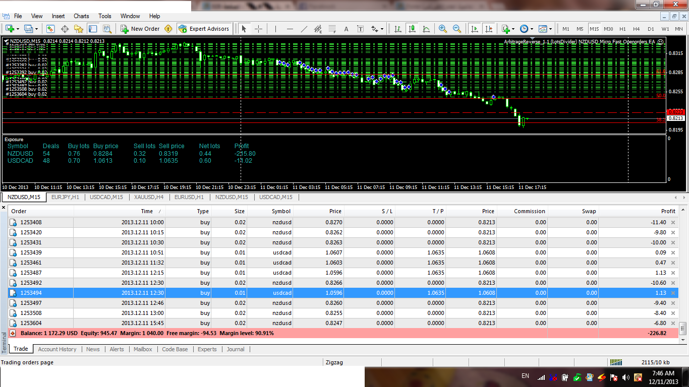
Task: Open the Tools menu
Action: click(x=105, y=16)
